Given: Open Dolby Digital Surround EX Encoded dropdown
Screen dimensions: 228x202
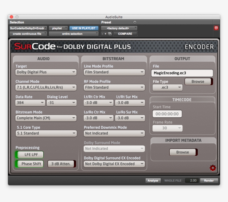Looking at the screenshot, I should tap(114, 164).
